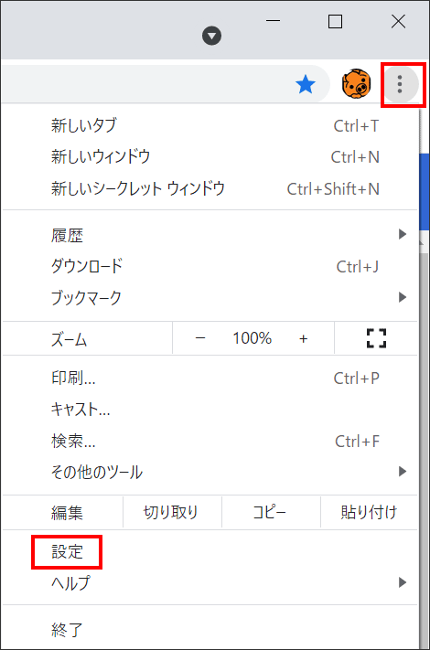
Task: Toggle fullscreen mode icon in zoom row
Action: 377,338
